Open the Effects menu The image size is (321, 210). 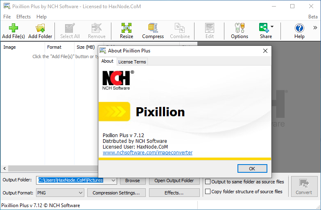(x=24, y=16)
